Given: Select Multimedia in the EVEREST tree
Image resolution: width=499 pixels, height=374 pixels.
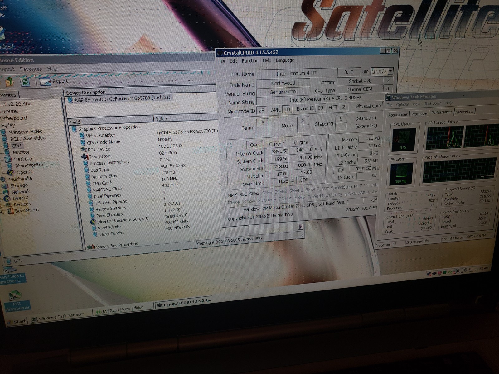Looking at the screenshot, I should [20, 179].
